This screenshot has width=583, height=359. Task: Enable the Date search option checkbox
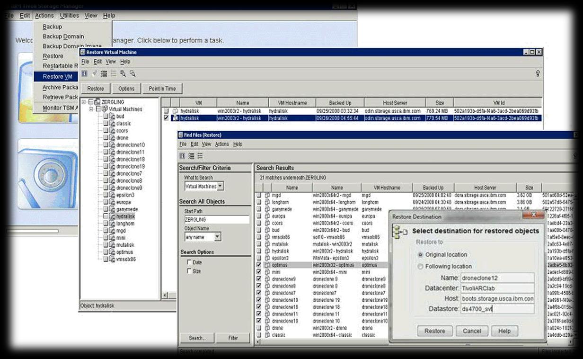pyautogui.click(x=189, y=262)
